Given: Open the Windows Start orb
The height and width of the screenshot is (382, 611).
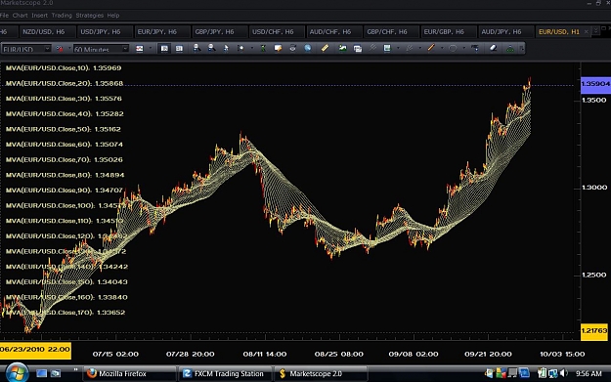Looking at the screenshot, I should click(17, 372).
